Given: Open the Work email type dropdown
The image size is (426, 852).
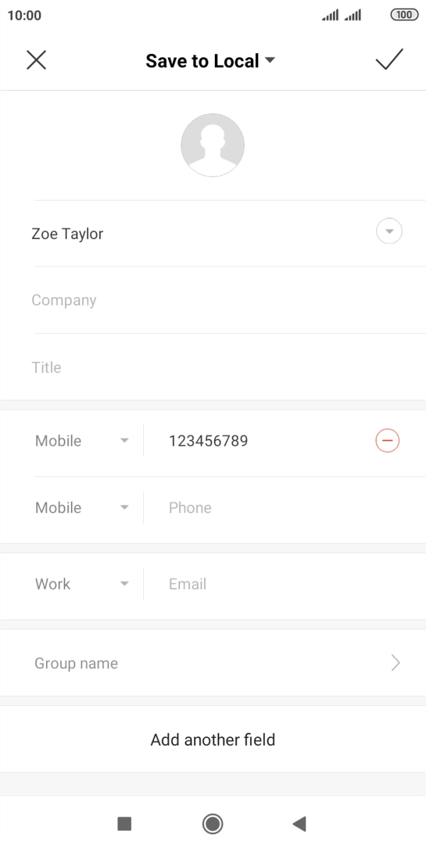Looking at the screenshot, I should (x=82, y=584).
